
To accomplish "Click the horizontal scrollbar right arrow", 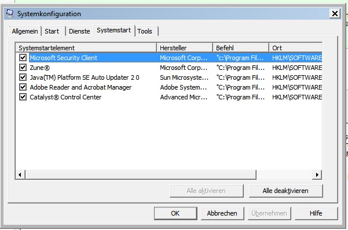I will pos(317,175).
